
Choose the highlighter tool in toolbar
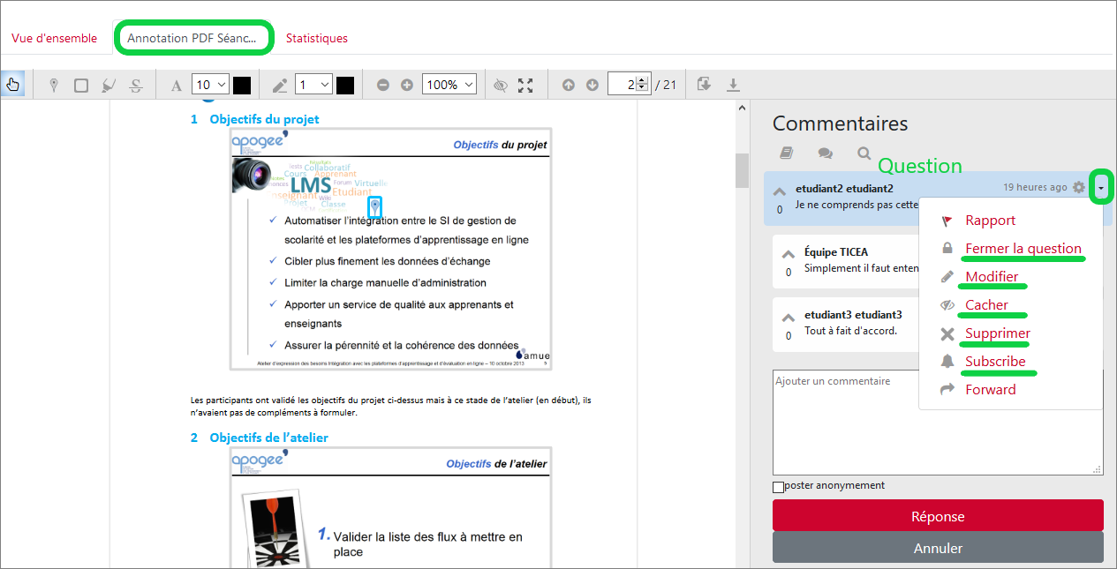pos(109,85)
